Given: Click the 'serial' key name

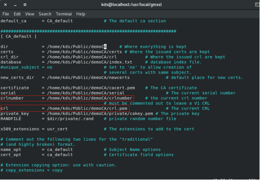Looking at the screenshot, I should click(8, 93).
